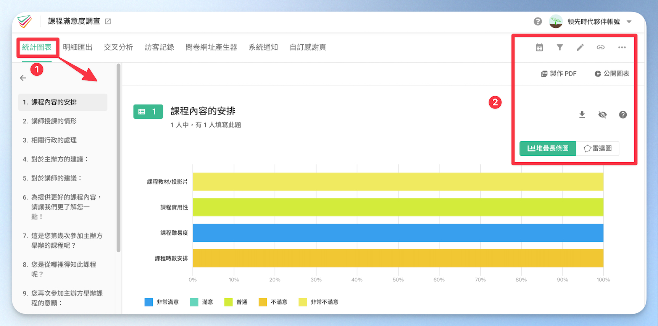Click the SurveyCake logo icon

25,21
